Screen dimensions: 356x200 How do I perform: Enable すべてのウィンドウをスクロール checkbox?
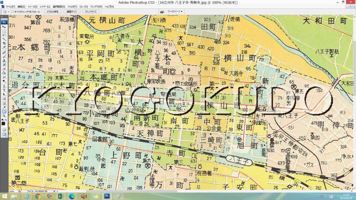[13, 12]
